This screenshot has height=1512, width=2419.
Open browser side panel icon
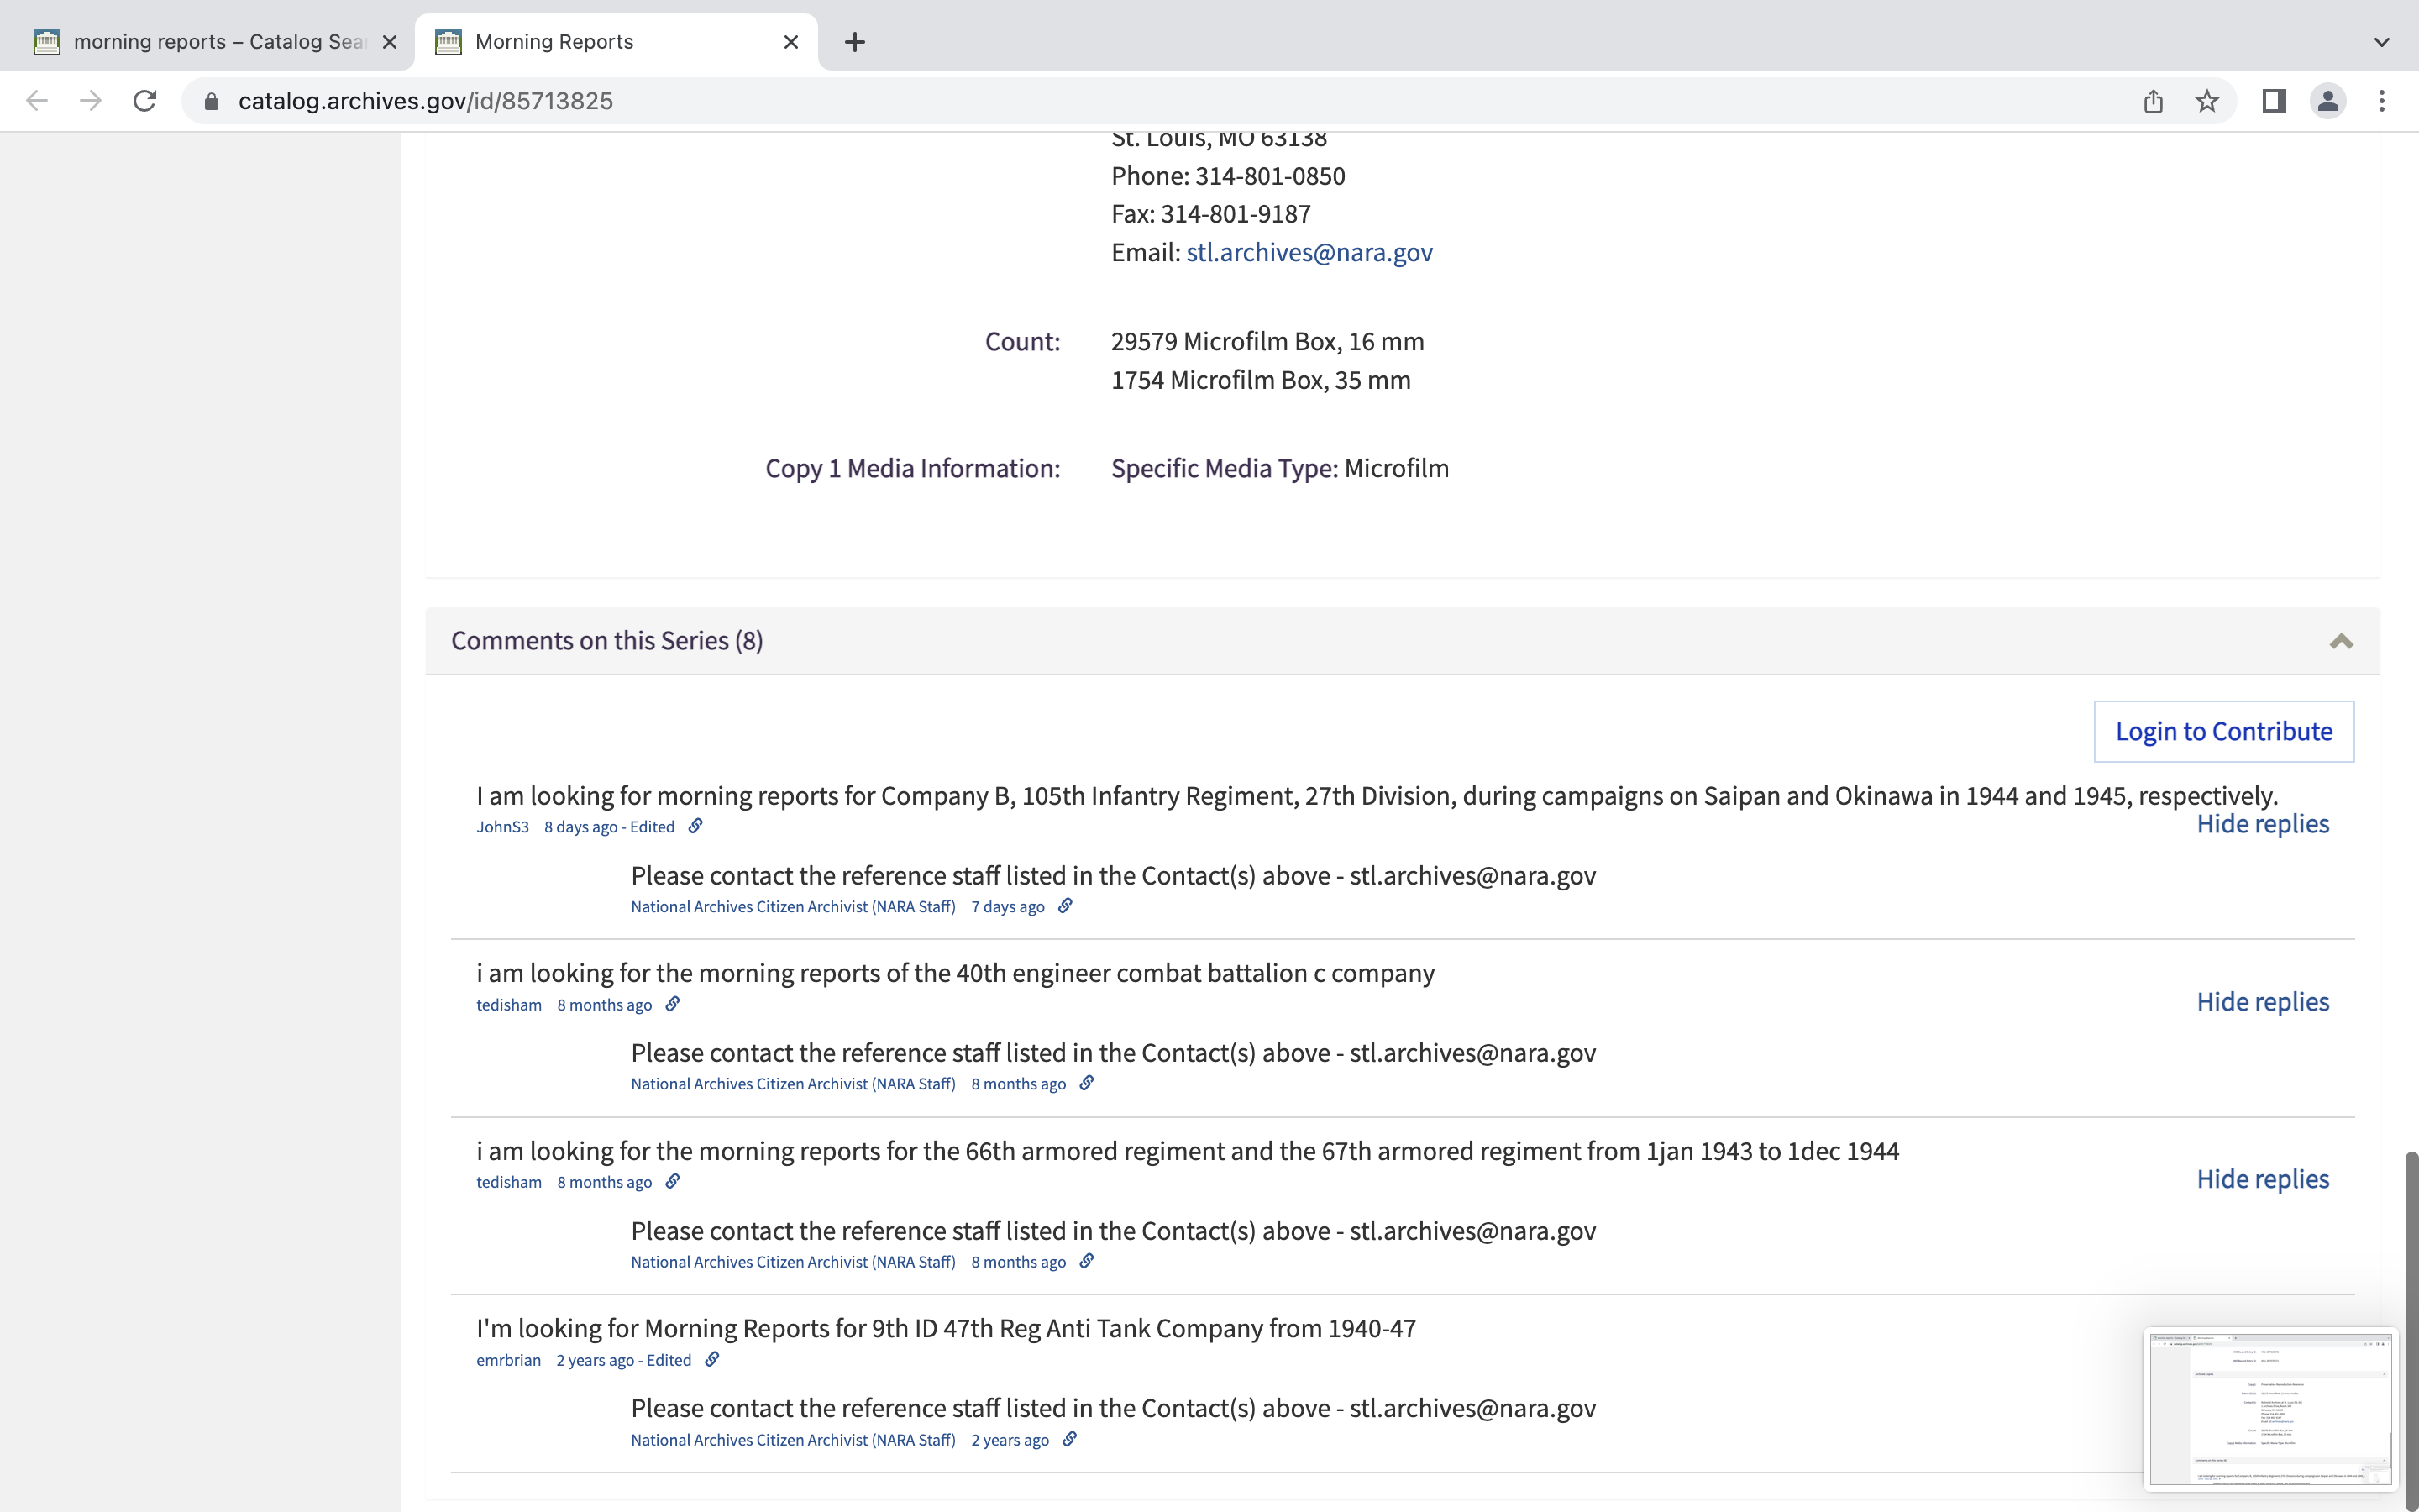tap(2273, 101)
